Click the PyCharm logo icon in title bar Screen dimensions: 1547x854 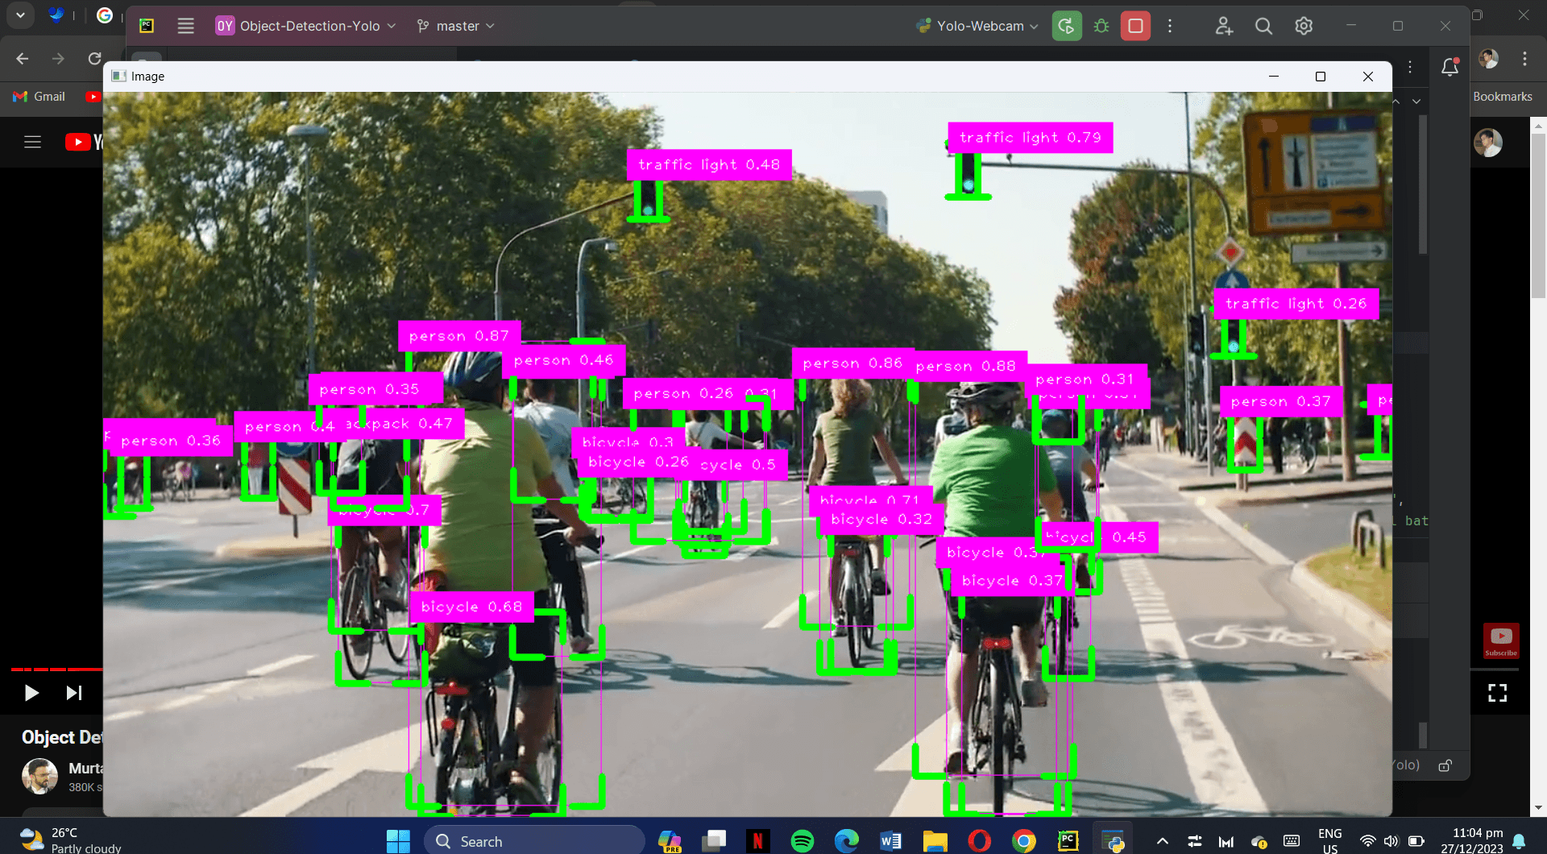147,26
